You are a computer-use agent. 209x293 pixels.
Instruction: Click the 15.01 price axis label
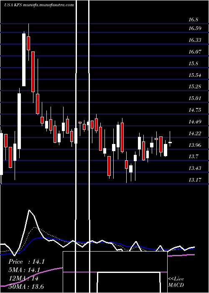tap(195, 98)
